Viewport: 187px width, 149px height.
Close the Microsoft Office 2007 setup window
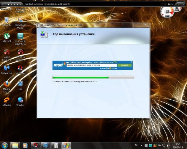pos(145,25)
